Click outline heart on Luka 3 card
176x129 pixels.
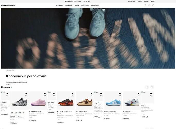[151, 96]
